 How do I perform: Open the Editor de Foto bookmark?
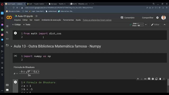click(x=65, y=11)
